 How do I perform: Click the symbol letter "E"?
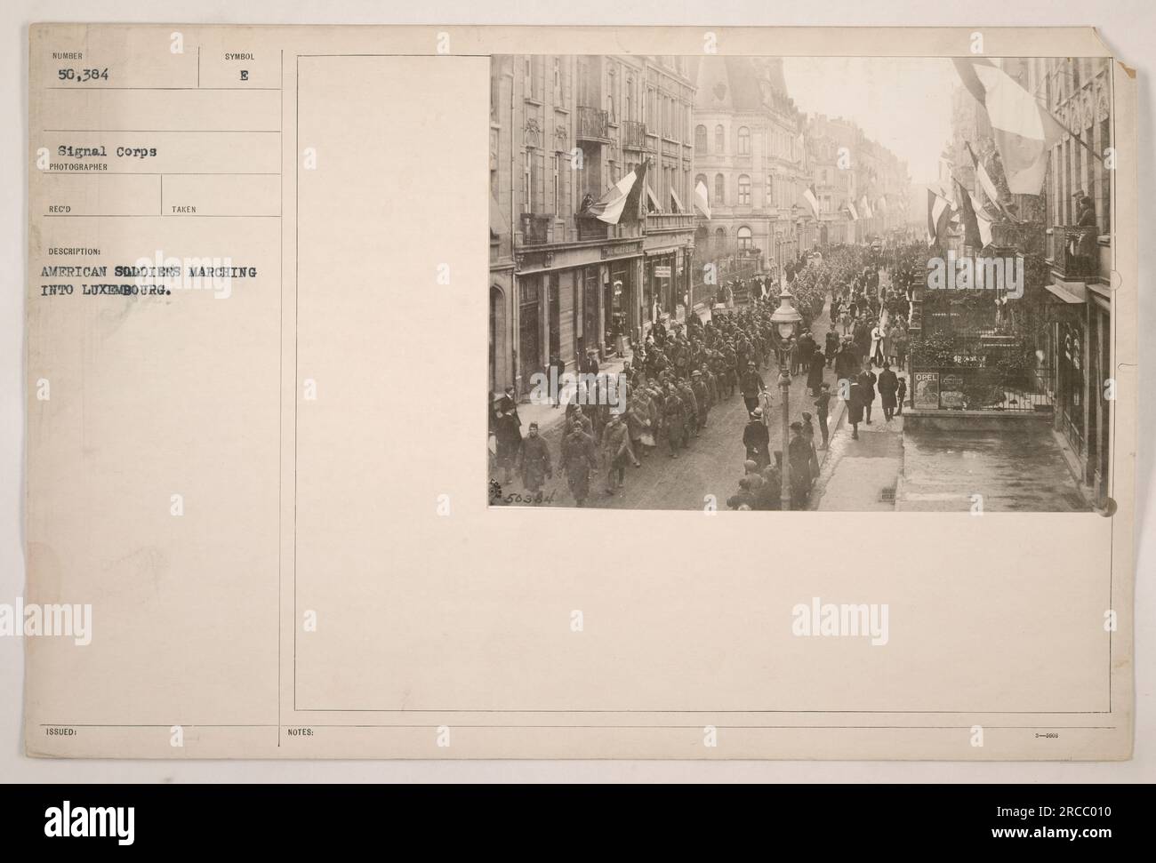click(245, 76)
